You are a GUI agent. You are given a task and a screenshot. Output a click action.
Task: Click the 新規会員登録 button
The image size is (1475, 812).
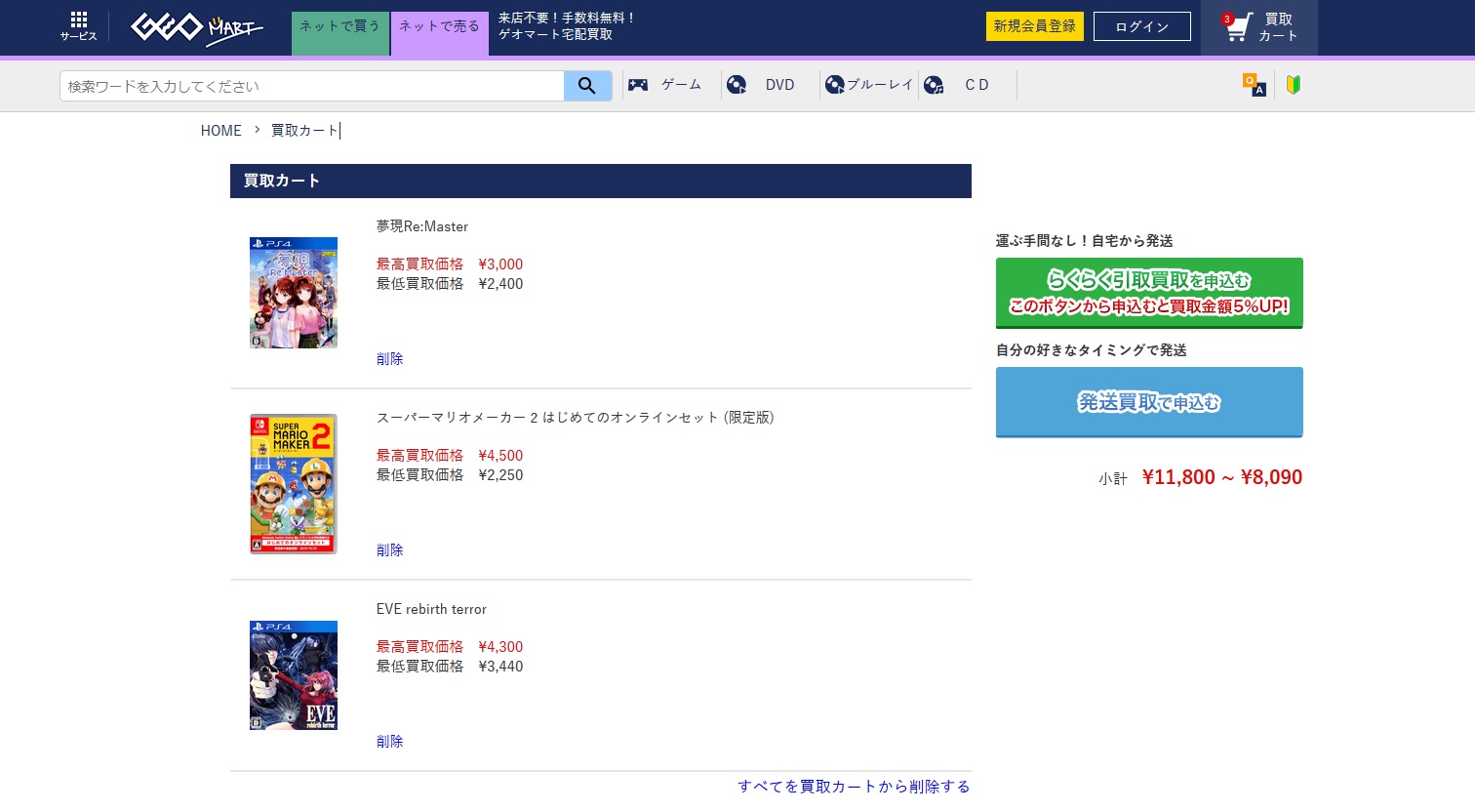1035,26
